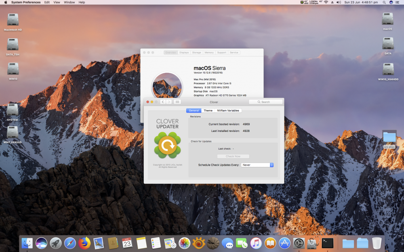Open Spotlight search in menu bar
This screenshot has height=252, width=404.
click(x=384, y=2)
